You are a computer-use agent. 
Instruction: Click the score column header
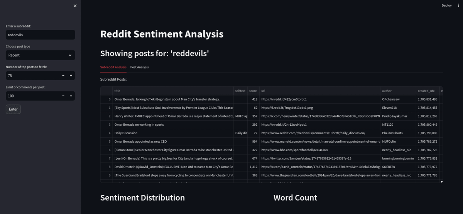253,91
